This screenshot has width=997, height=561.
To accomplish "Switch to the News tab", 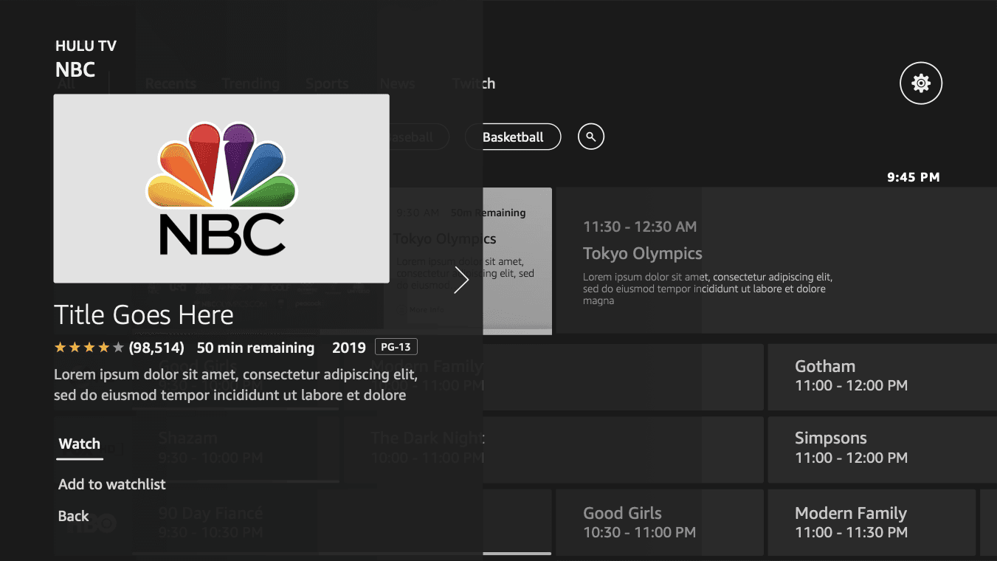I will coord(398,83).
